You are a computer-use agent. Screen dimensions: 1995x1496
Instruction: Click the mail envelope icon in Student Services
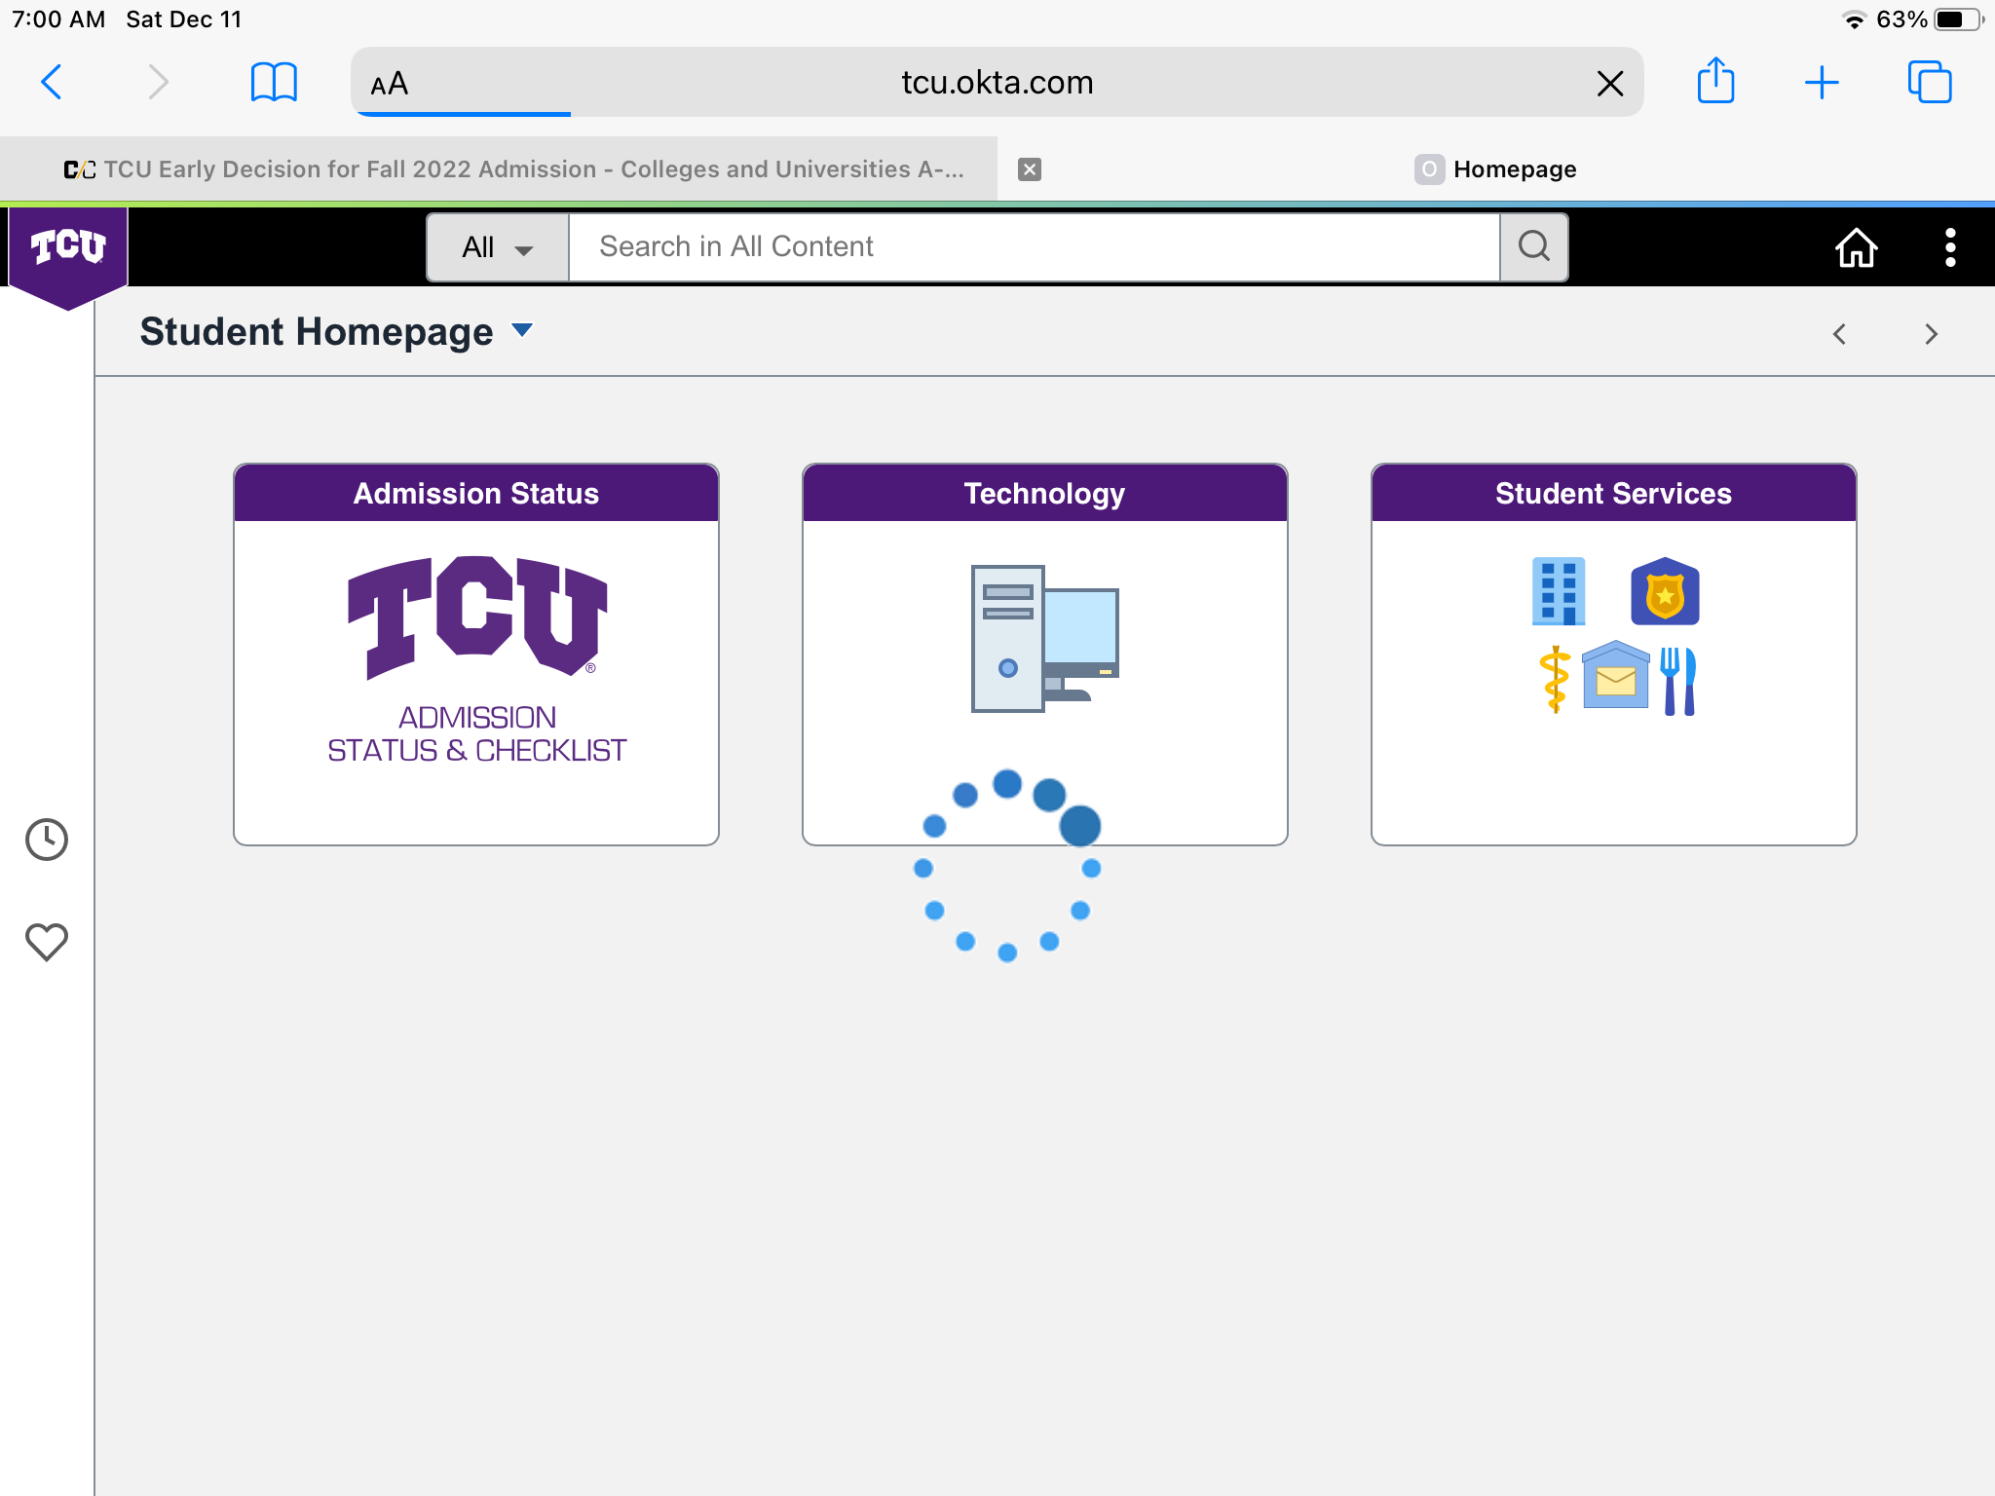(x=1616, y=675)
